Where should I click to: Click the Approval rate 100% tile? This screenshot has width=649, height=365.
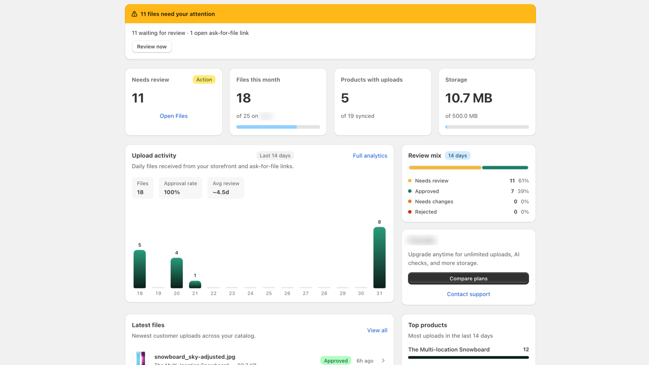pos(181,188)
